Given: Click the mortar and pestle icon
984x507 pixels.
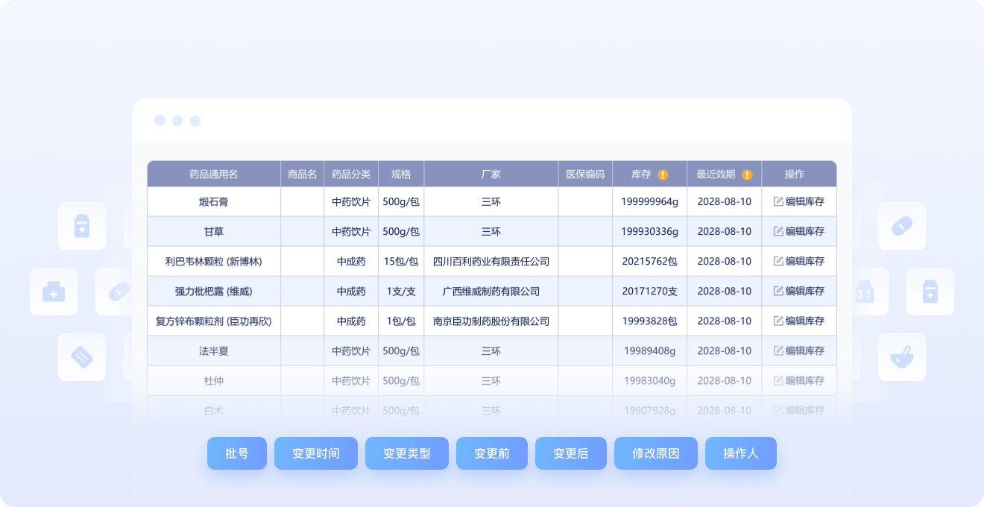Looking at the screenshot, I should pos(901,357).
